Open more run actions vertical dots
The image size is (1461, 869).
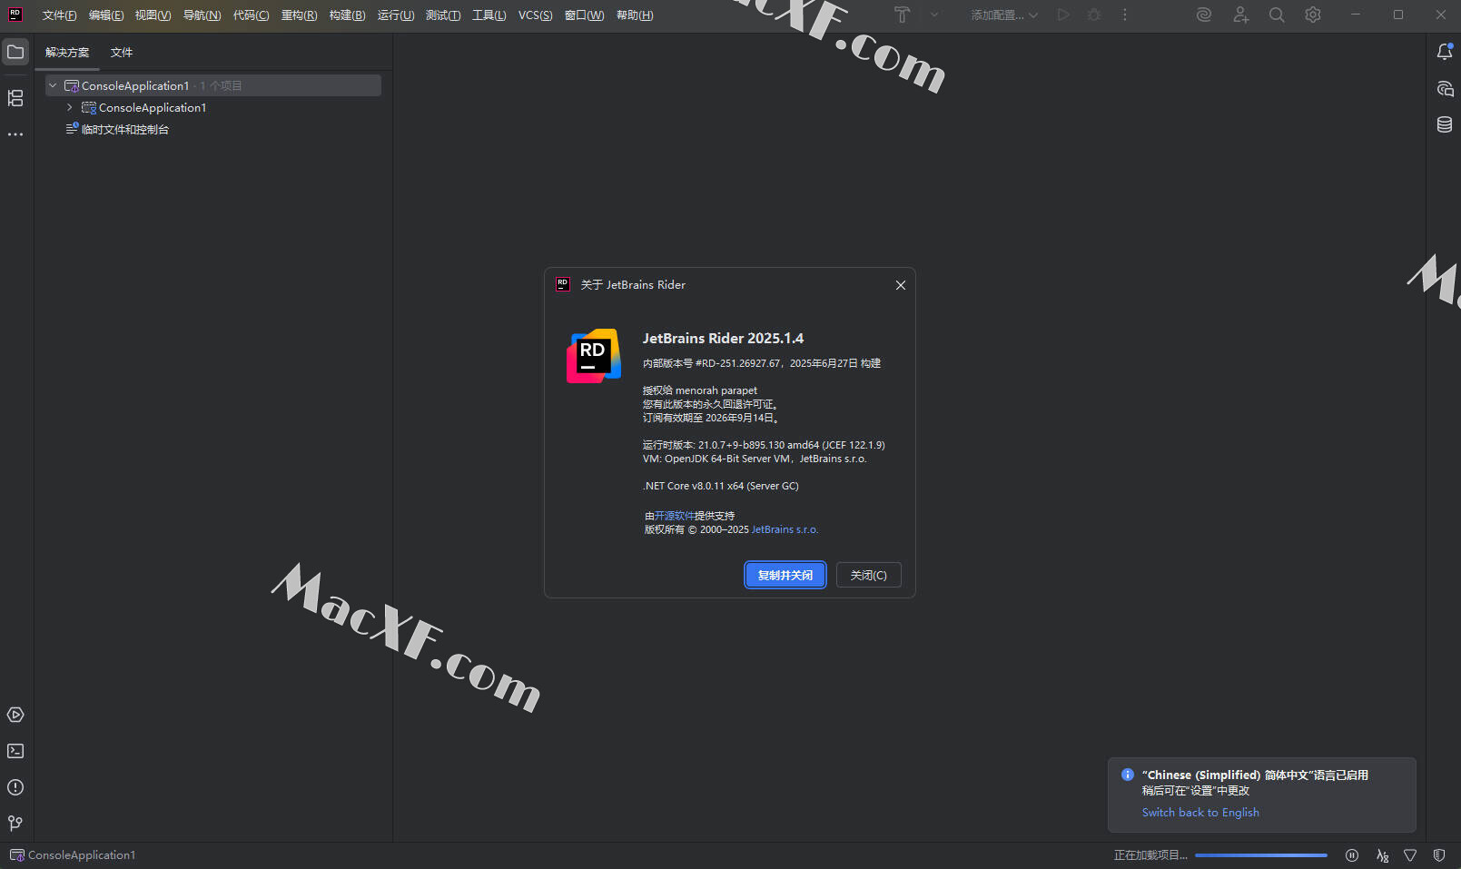coord(1125,15)
